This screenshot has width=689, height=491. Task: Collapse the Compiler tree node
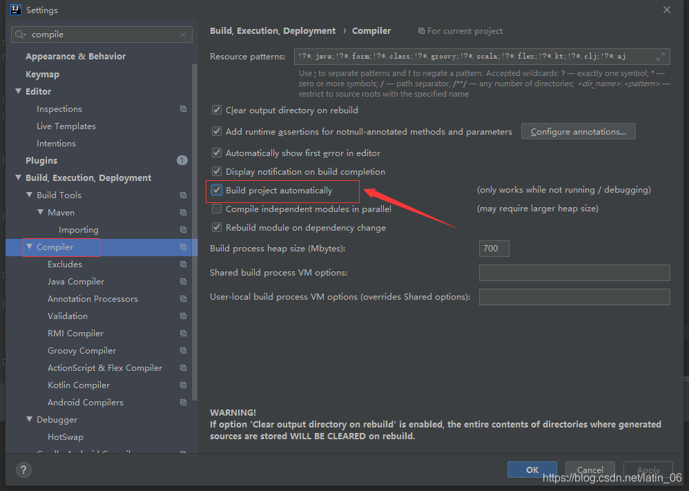click(29, 247)
